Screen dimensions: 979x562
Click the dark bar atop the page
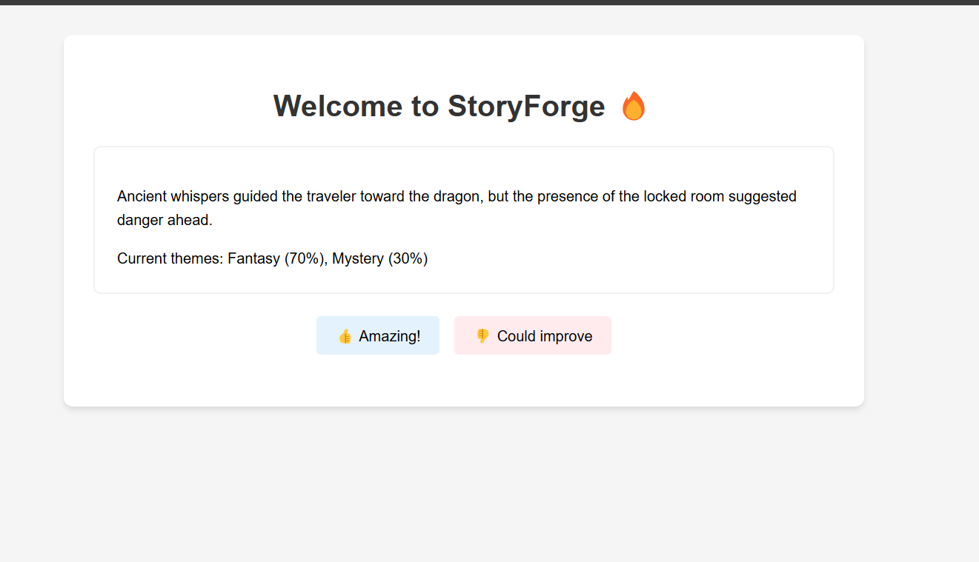tap(489, 2)
